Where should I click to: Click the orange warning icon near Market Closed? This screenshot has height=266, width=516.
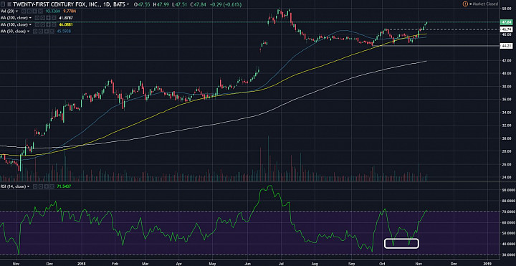[x=465, y=4]
